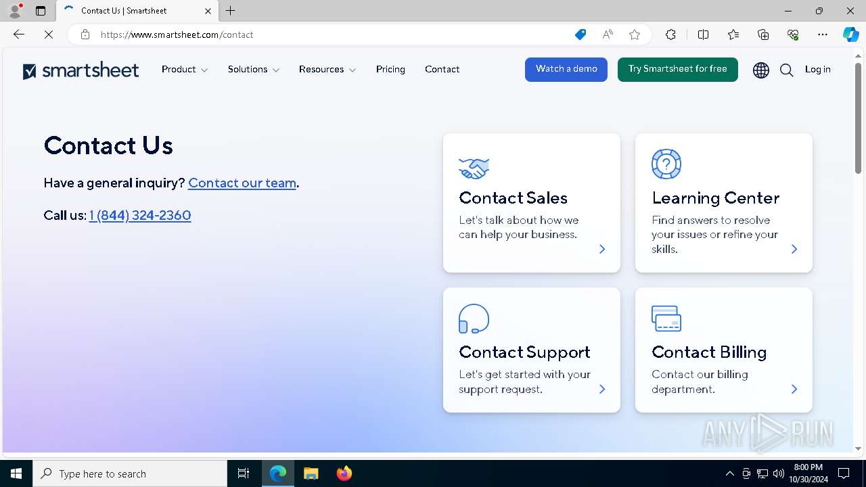The image size is (866, 487).
Task: Click the Watch a demo button
Action: 566,70
